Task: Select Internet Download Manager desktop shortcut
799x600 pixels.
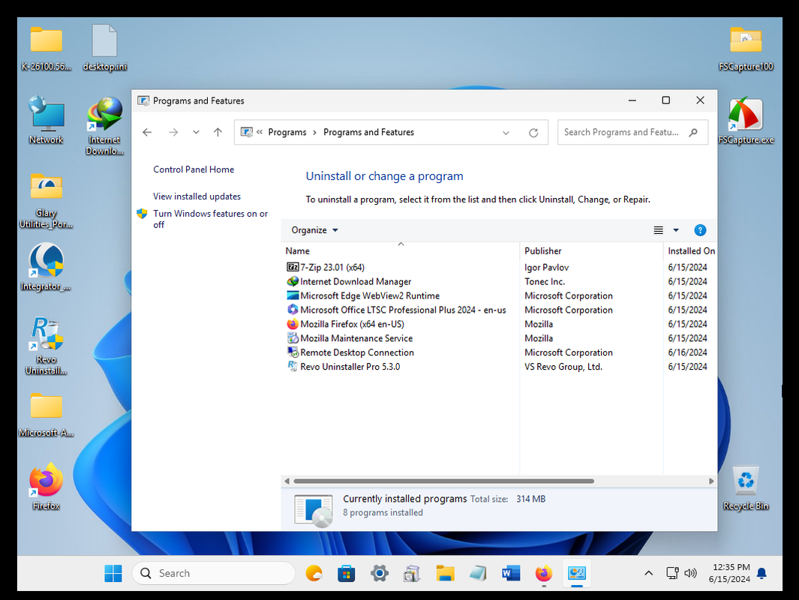Action: tap(104, 125)
